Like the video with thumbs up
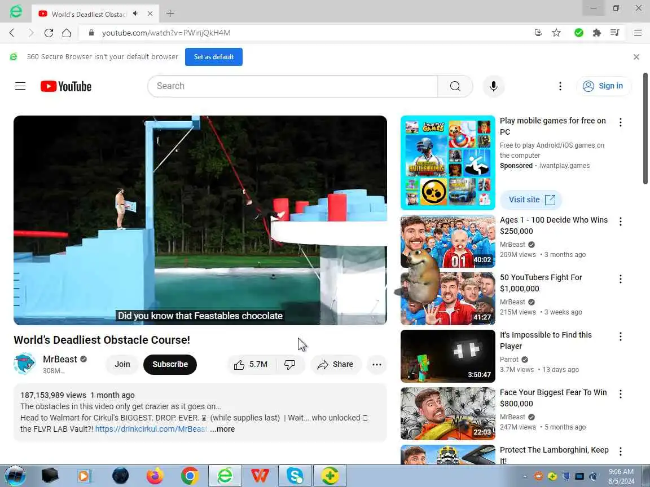Screen dimensions: 650x487 point(251,365)
